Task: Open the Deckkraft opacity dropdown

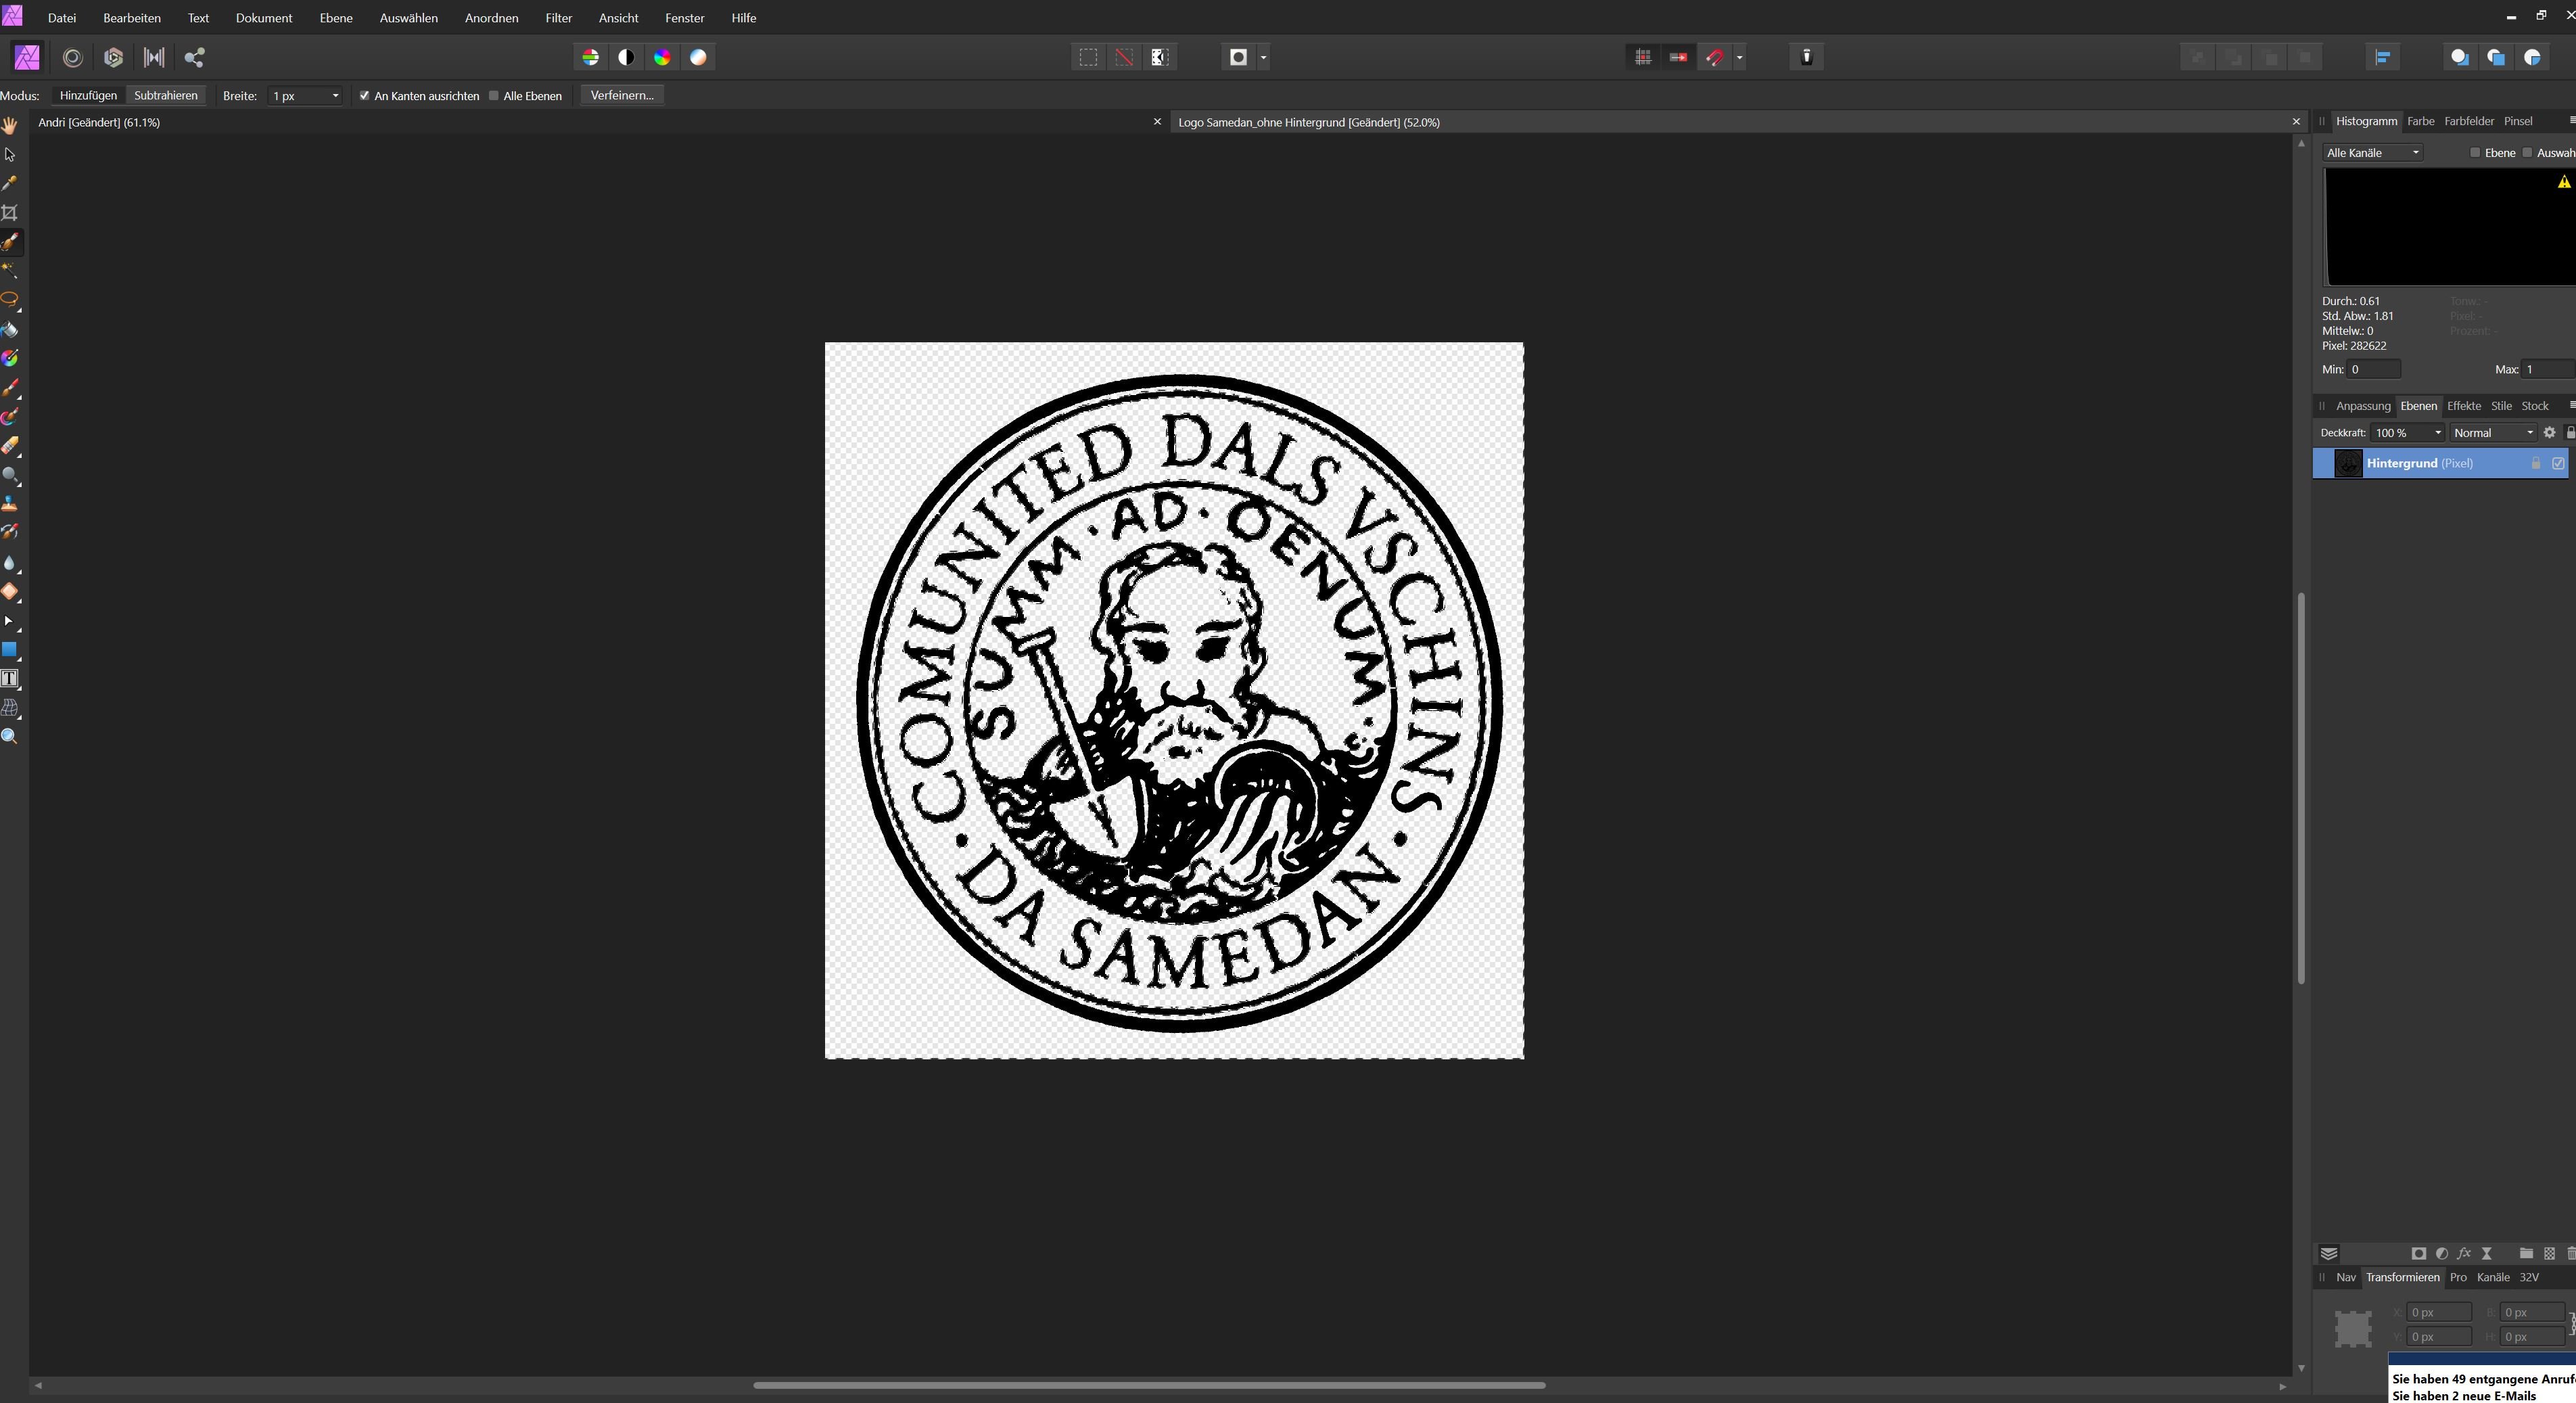Action: (2437, 433)
